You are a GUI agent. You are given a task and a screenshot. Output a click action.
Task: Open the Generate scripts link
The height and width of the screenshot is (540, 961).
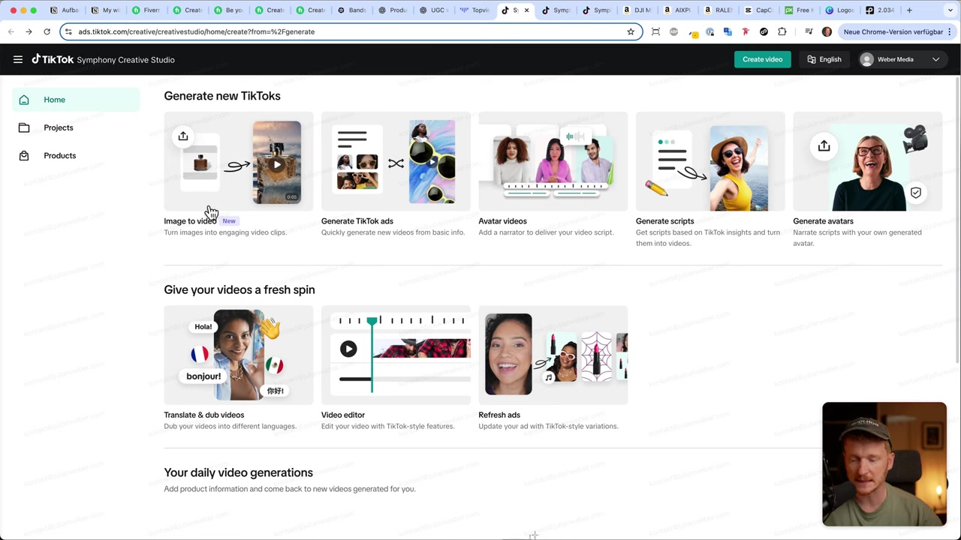(x=664, y=221)
